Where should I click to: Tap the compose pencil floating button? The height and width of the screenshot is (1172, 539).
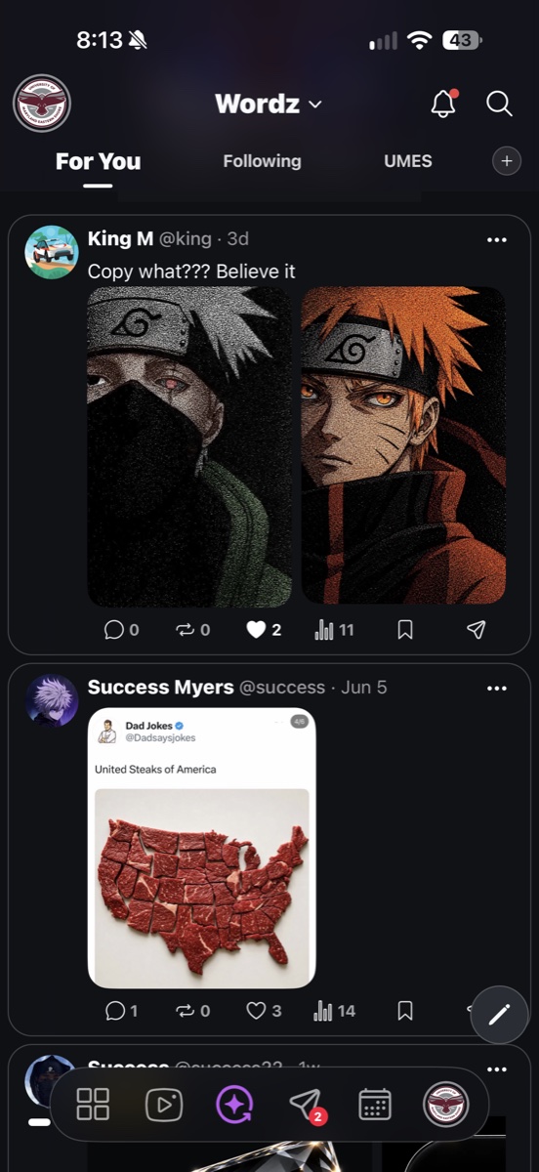tap(499, 1015)
